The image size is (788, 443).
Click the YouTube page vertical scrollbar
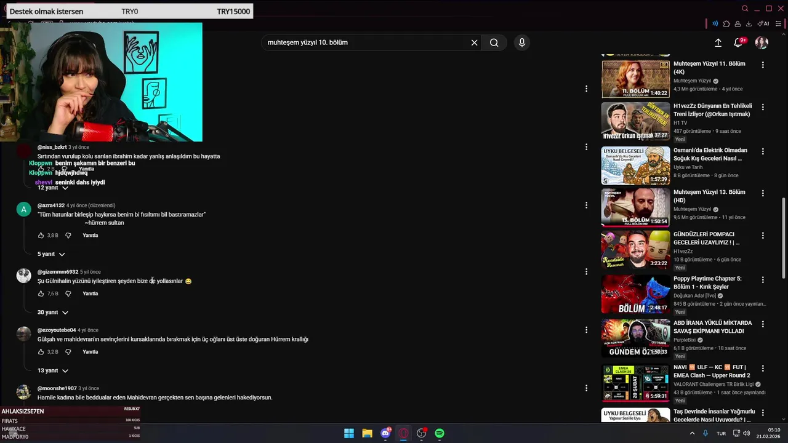[784, 237]
